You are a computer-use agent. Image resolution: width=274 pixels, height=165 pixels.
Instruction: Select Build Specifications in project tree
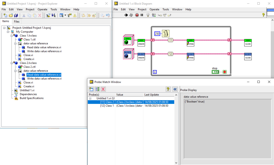click(32, 98)
